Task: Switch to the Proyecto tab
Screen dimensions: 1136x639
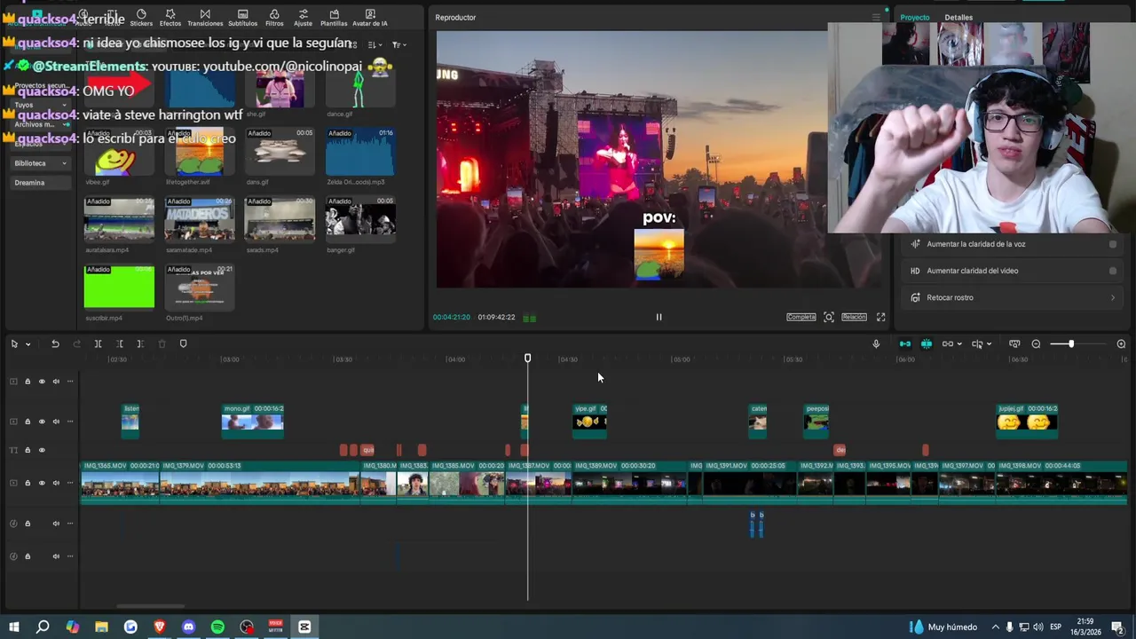Action: [x=915, y=17]
